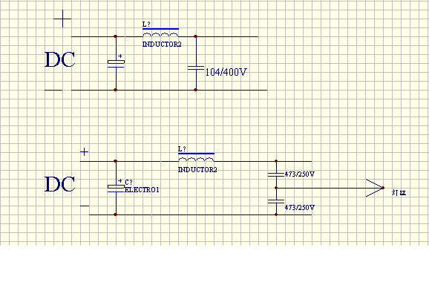Select the upper 473/250V capacitor symbol
Screen dimensions: 429x285
276,174
